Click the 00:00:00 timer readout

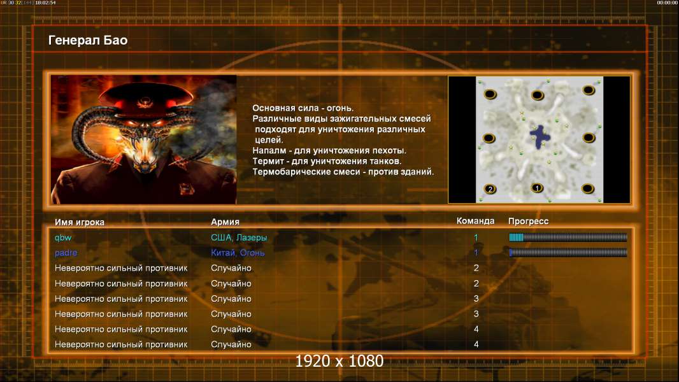668,3
